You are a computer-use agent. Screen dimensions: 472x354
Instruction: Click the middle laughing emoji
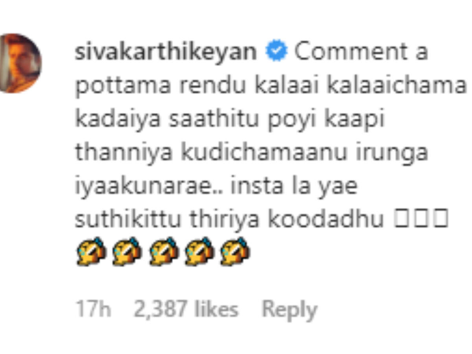tap(164, 252)
